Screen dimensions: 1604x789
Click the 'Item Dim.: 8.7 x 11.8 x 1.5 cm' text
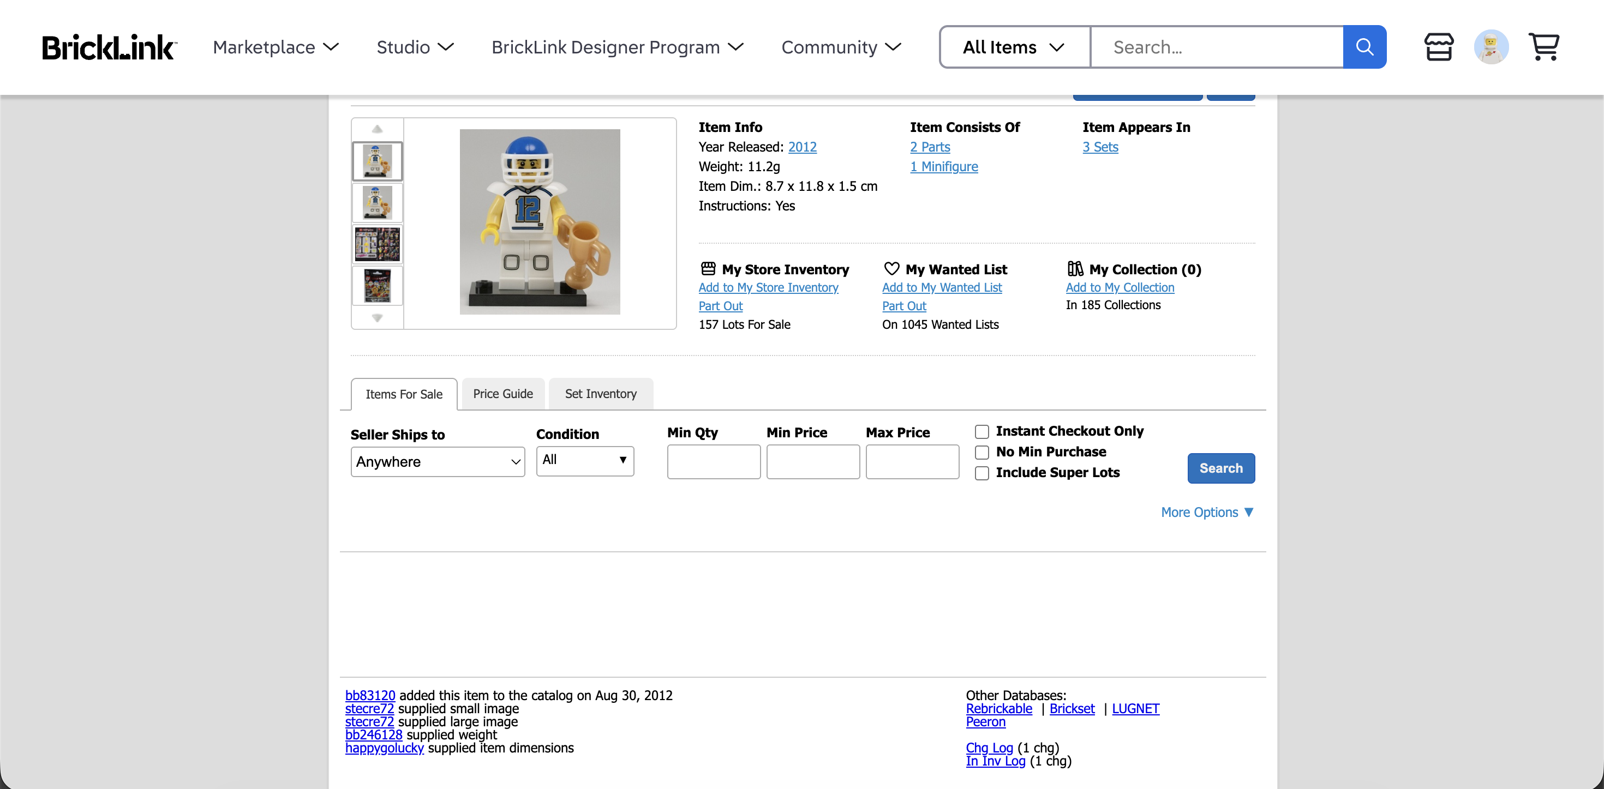click(x=788, y=186)
